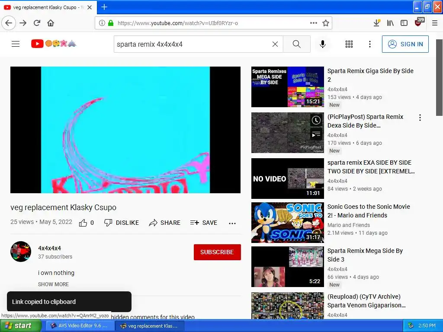View site information icon in address bar
The width and height of the screenshot is (443, 332).
pos(102,23)
